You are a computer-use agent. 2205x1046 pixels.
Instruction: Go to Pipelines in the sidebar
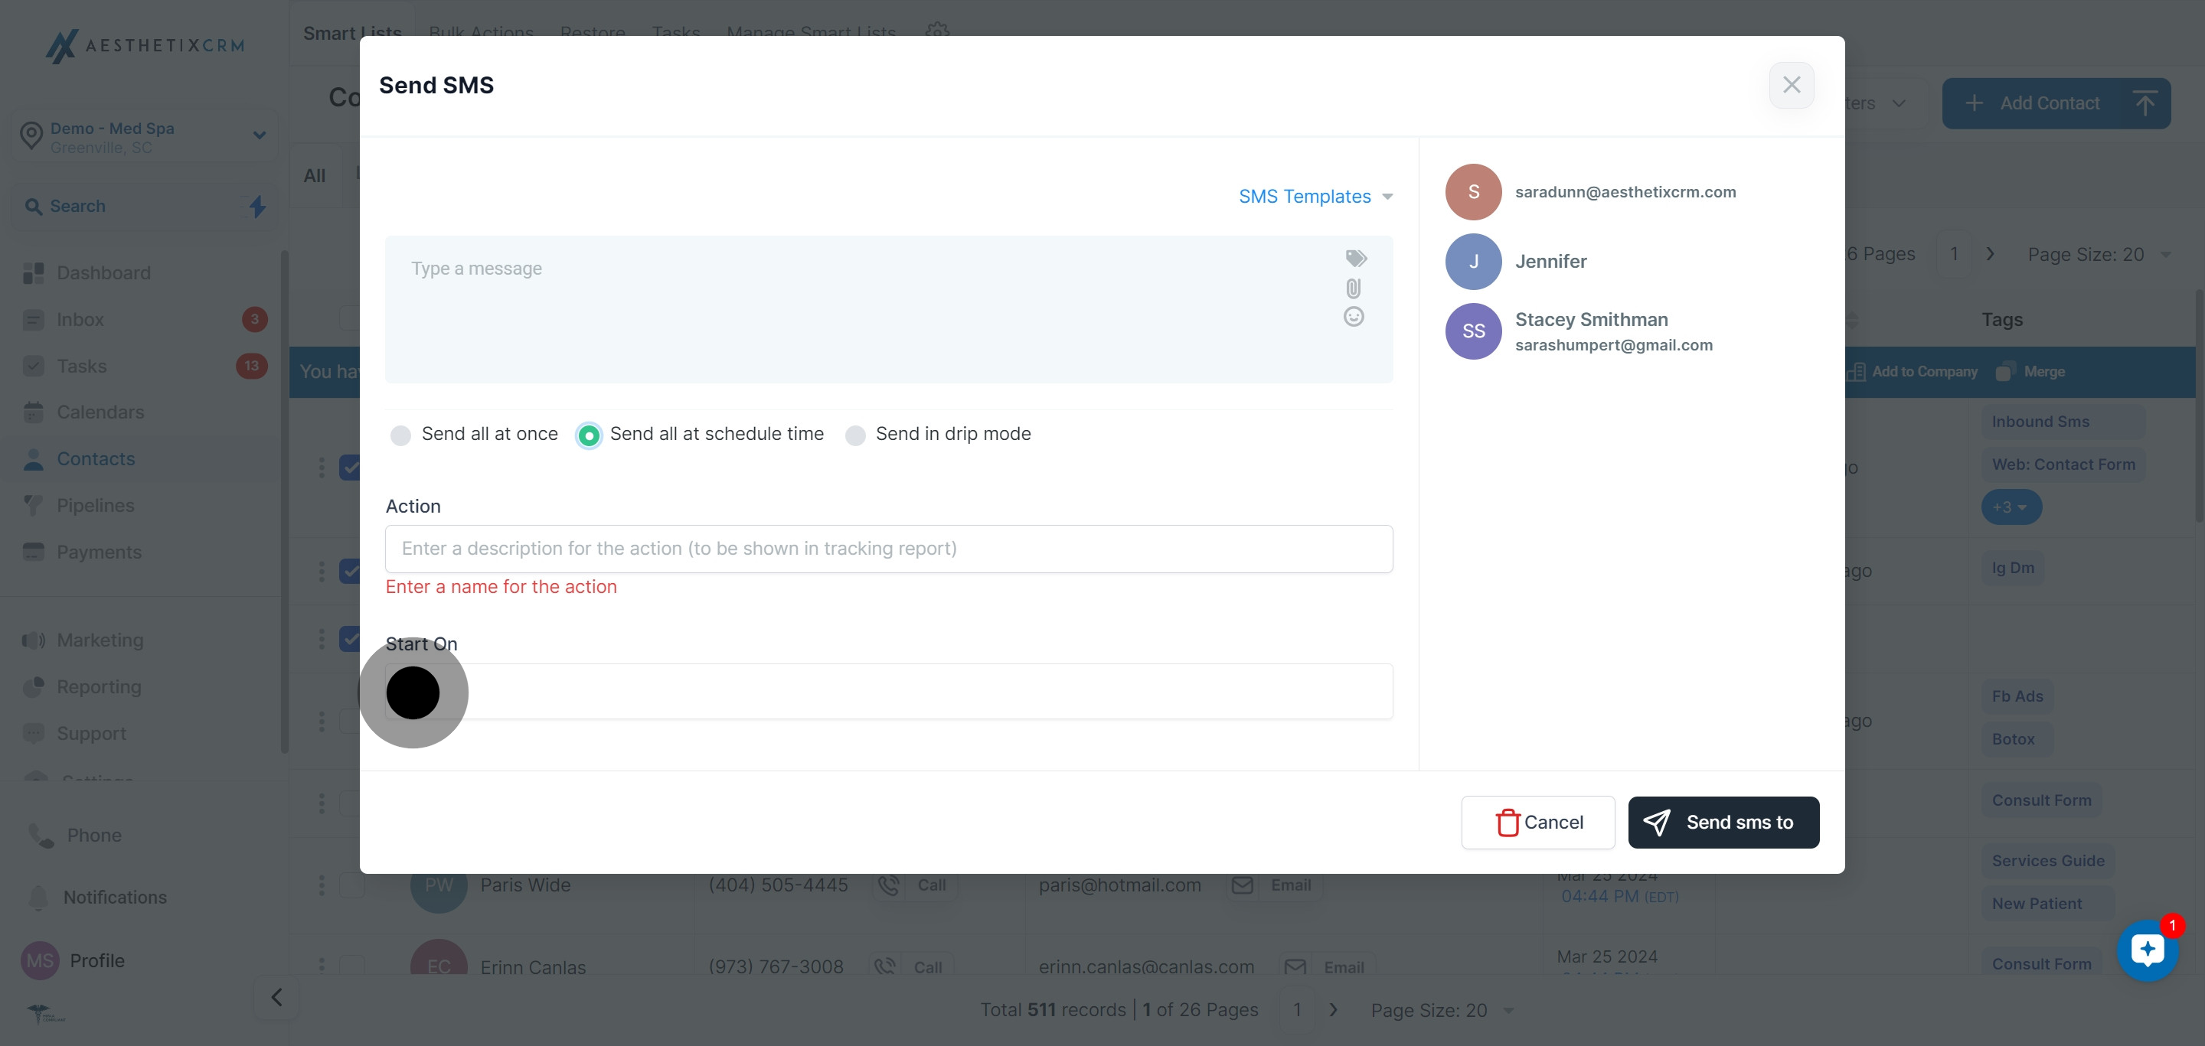tap(96, 506)
